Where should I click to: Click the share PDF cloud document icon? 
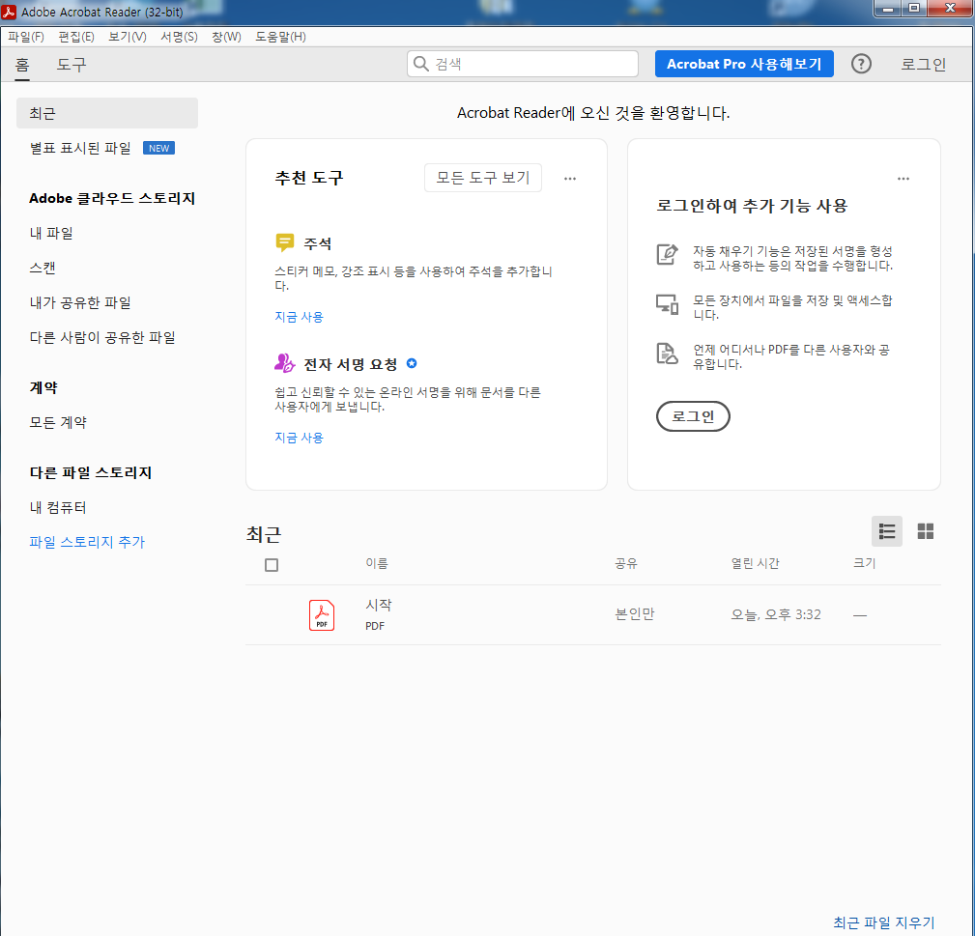[x=667, y=353]
